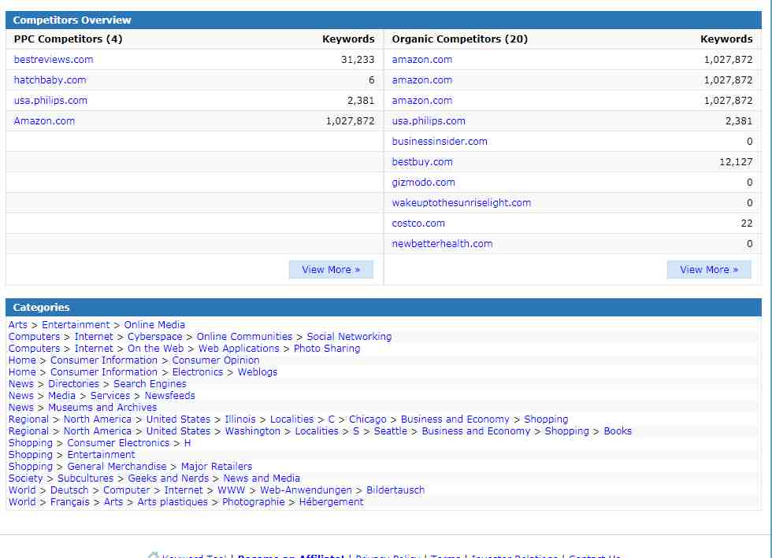Click usa.philips.com in Organic Competitors list
The height and width of the screenshot is (558, 772).
[x=429, y=121]
